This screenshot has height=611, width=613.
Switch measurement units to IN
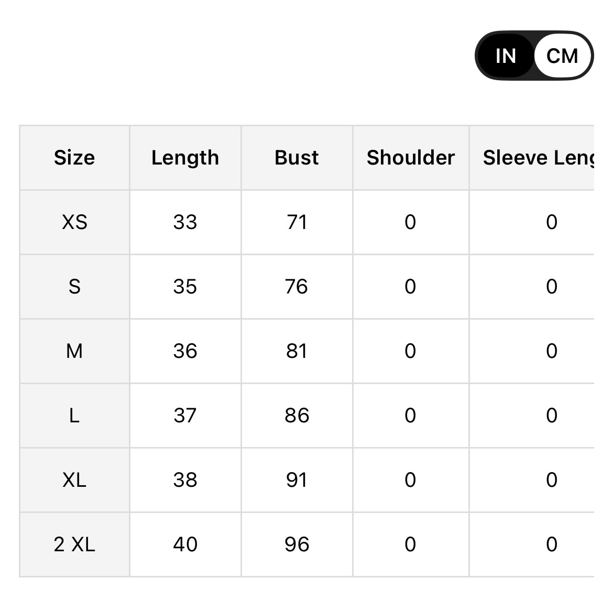coord(505,55)
